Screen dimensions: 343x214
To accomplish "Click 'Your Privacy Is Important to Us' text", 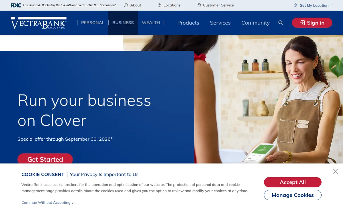I will point(104,174).
